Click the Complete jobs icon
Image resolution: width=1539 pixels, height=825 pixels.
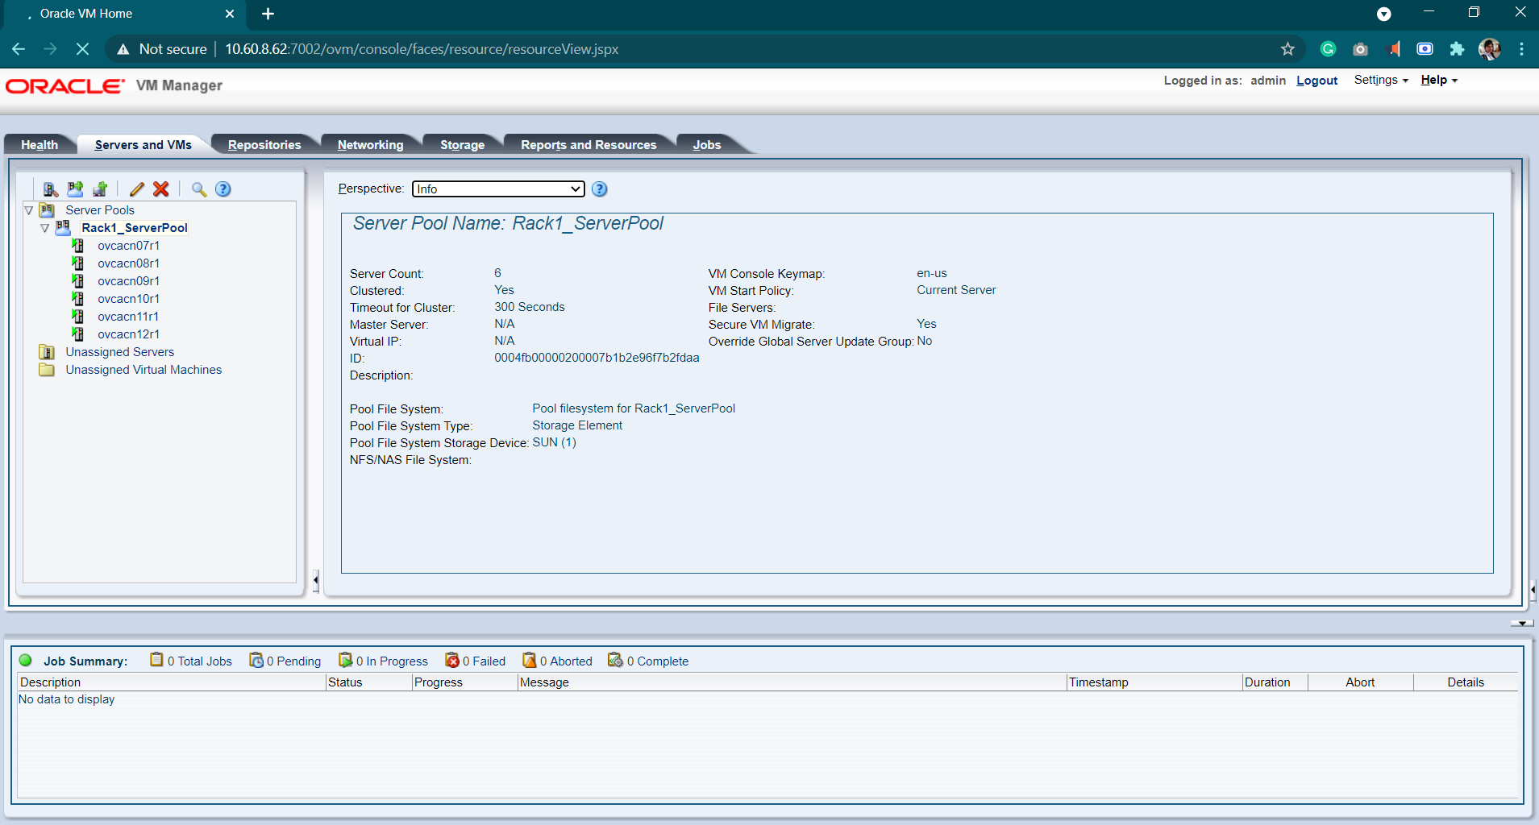tap(616, 660)
